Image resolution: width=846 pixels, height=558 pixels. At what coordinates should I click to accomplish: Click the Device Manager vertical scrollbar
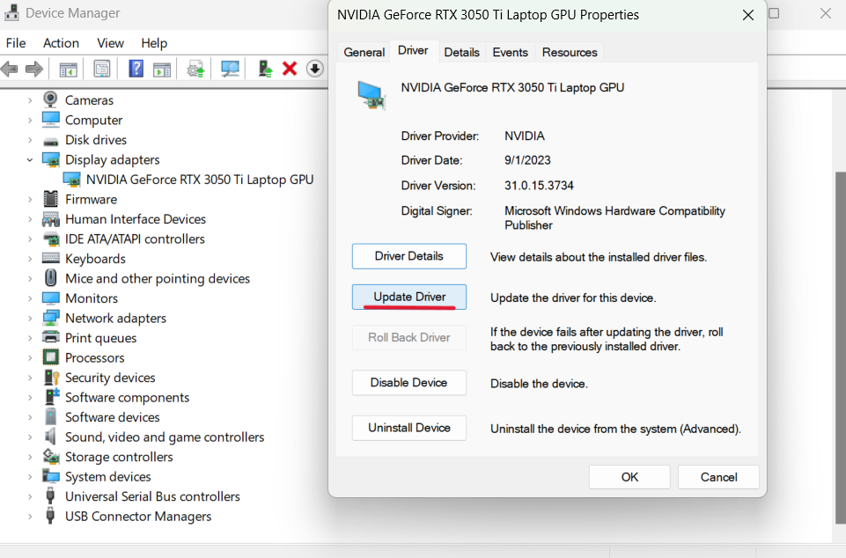[x=840, y=348]
